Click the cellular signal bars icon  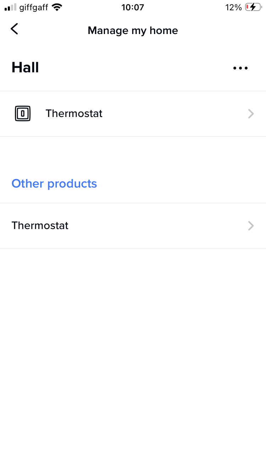pos(11,7)
